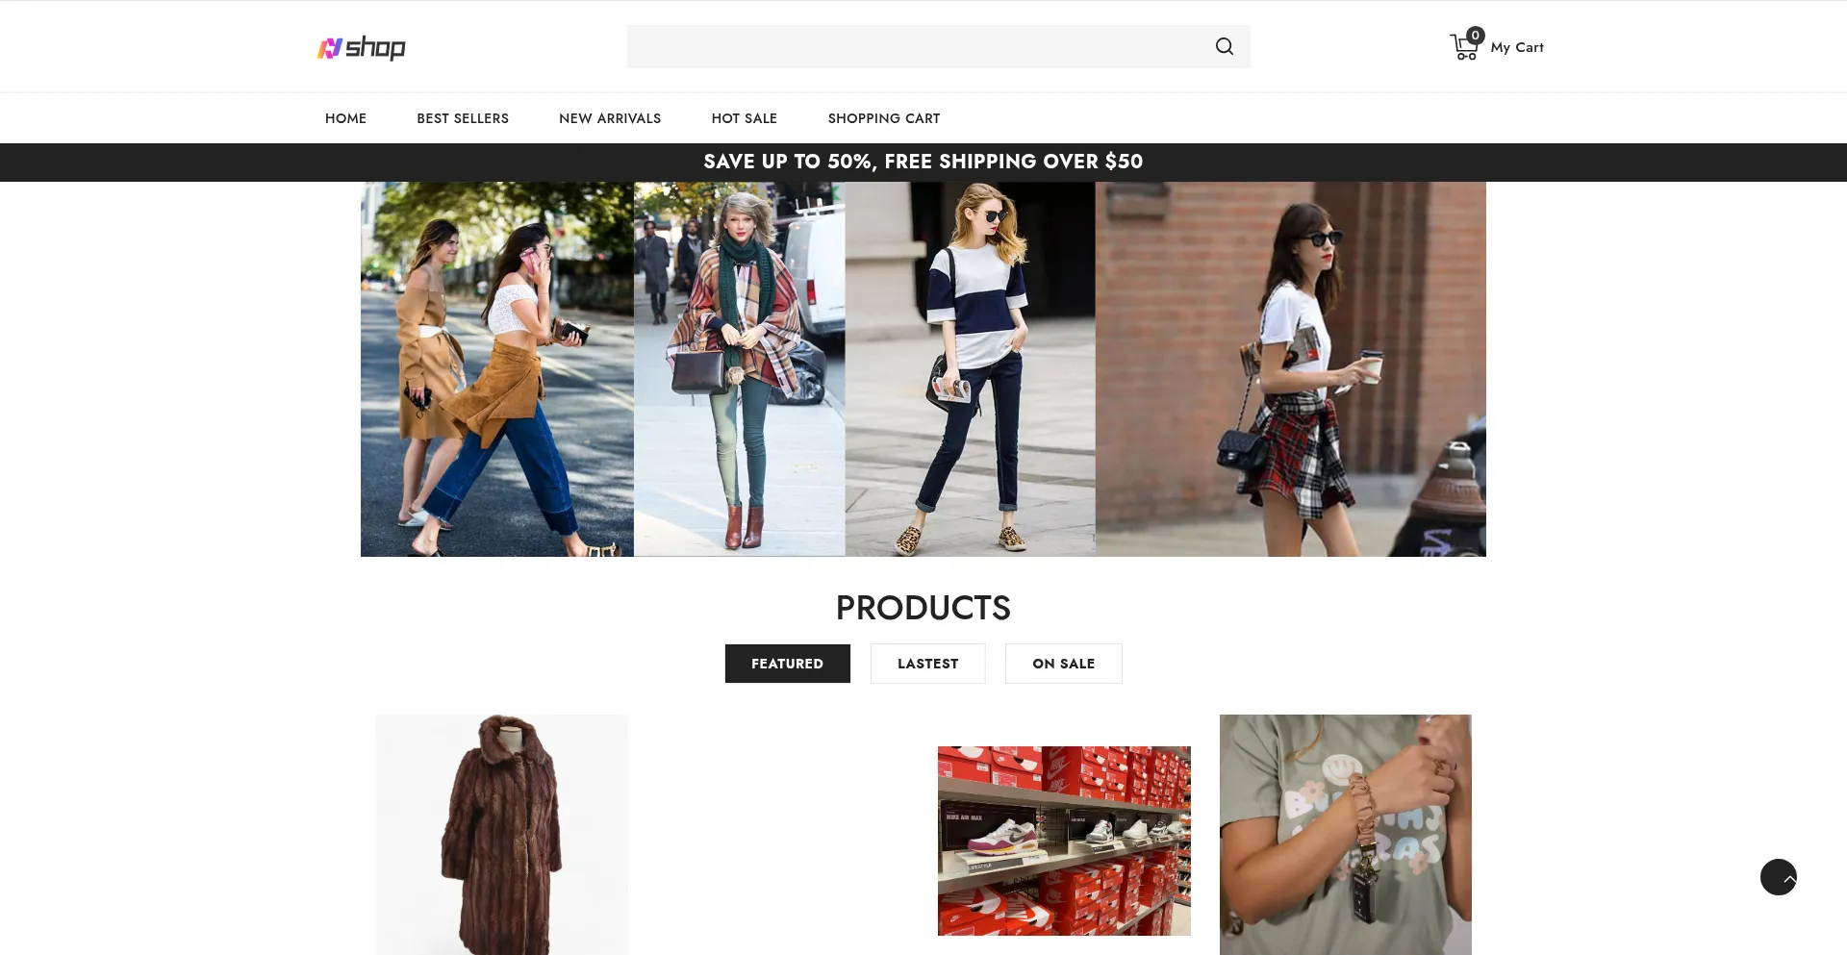Show the On Sale products tab
The width and height of the screenshot is (1847, 955).
1063,664
